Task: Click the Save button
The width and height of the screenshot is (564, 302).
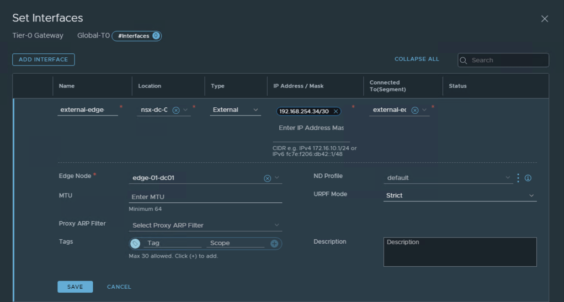Action: pos(75,287)
